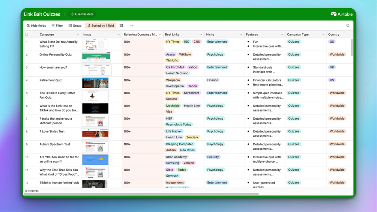Click the Security niche tag

(x=213, y=157)
